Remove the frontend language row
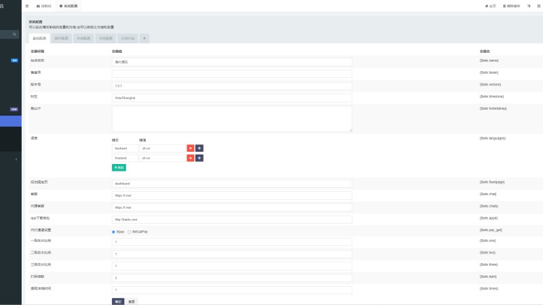 pyautogui.click(x=191, y=158)
